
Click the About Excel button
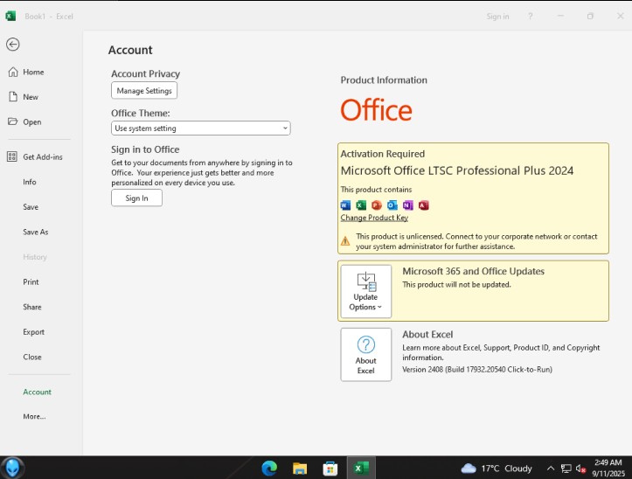(366, 354)
